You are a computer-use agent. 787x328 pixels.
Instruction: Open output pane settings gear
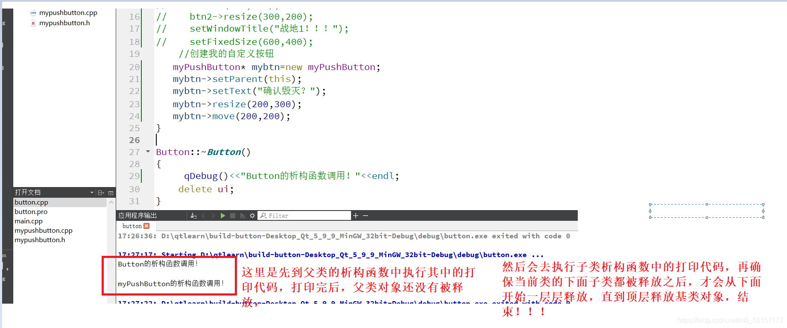252,216
